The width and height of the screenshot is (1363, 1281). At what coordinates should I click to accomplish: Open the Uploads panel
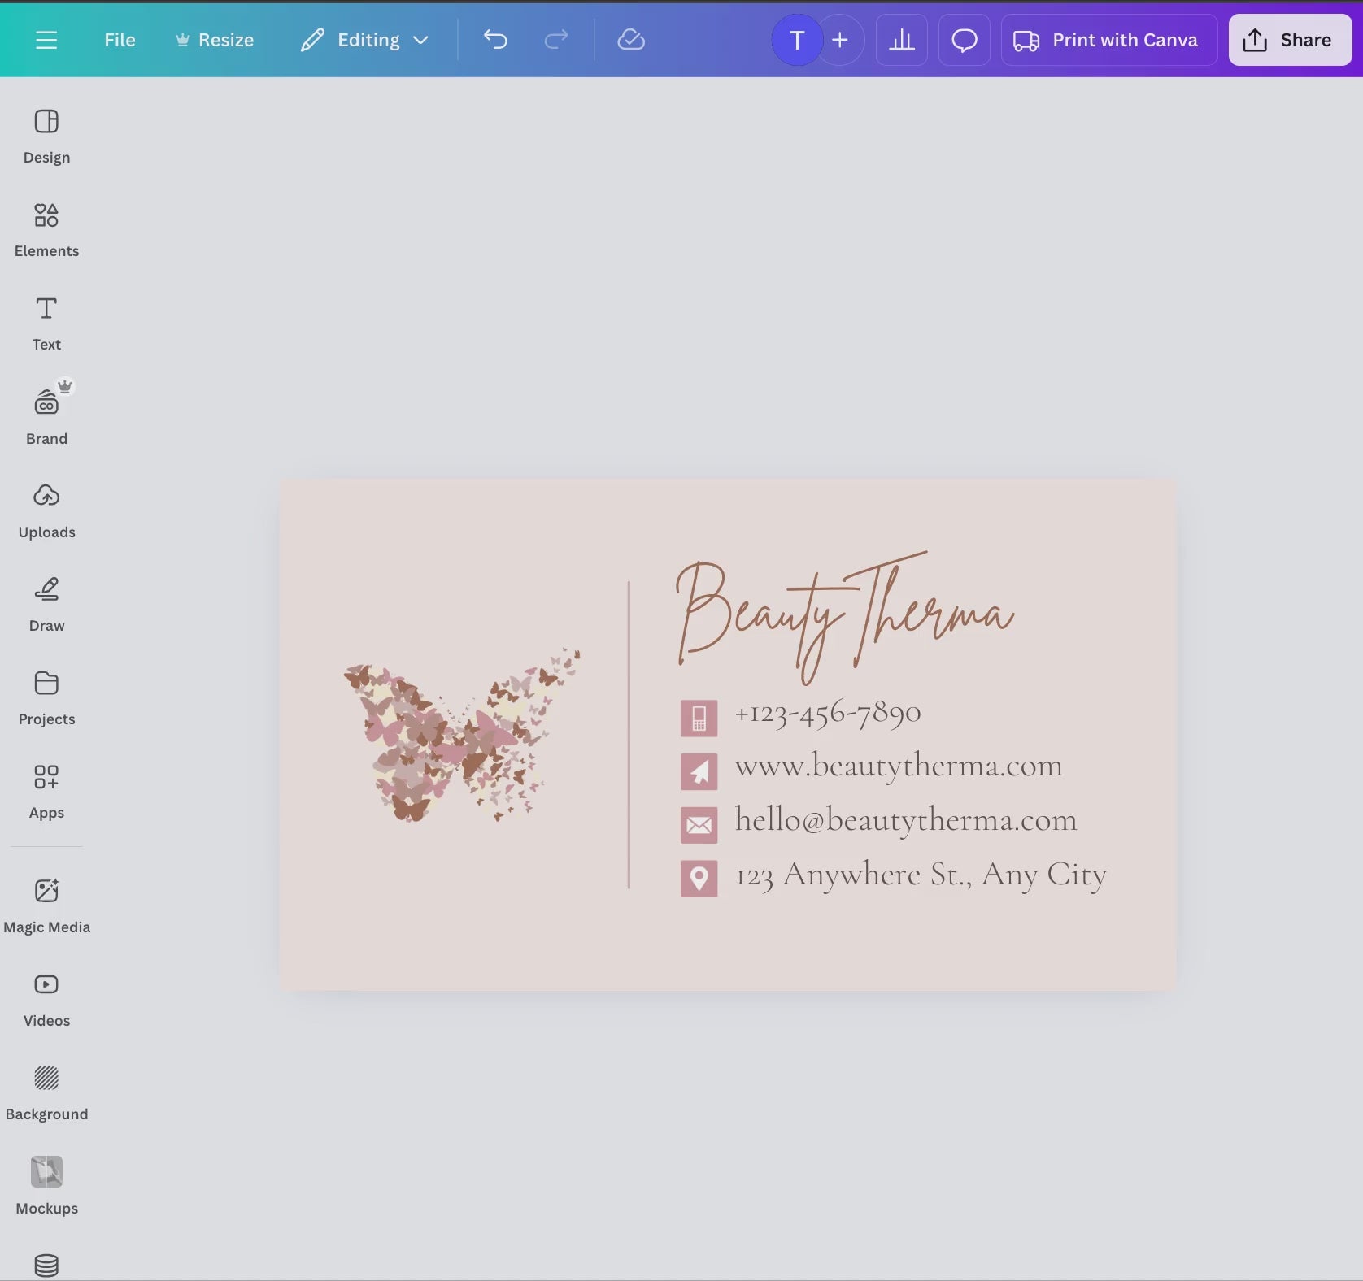46,508
